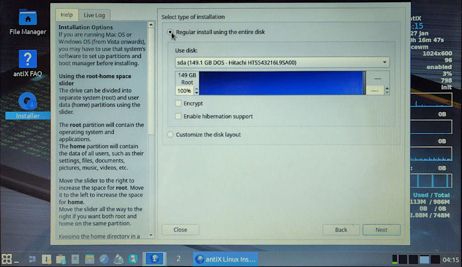Click the Root percentage spinner arrows
The height and width of the screenshot is (267, 462).
click(196, 91)
